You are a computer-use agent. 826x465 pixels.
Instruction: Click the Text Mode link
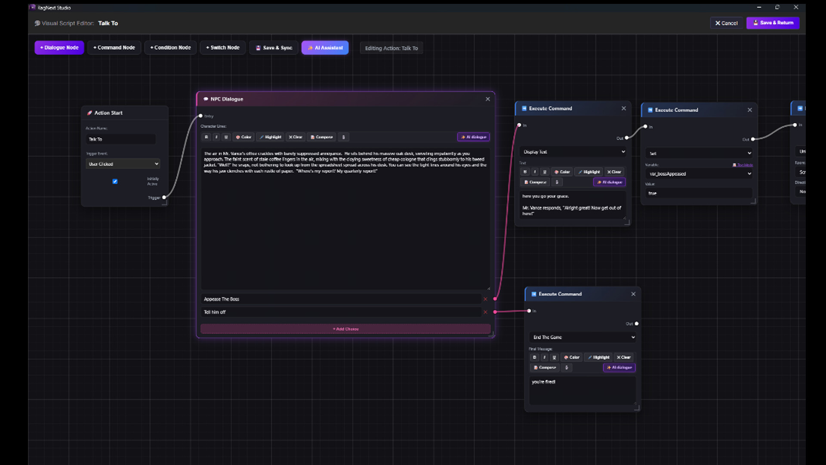click(x=743, y=165)
